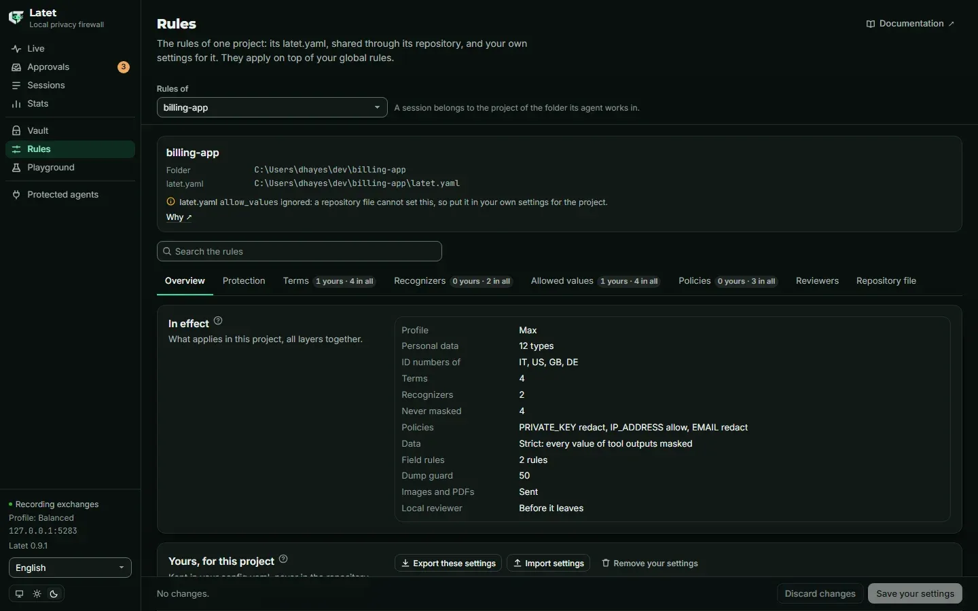The height and width of the screenshot is (611, 978).
Task: Open the Documentation link
Action: coord(910,24)
